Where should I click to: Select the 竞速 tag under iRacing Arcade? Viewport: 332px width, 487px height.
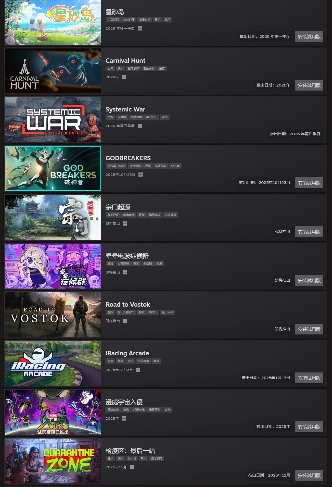coord(110,361)
